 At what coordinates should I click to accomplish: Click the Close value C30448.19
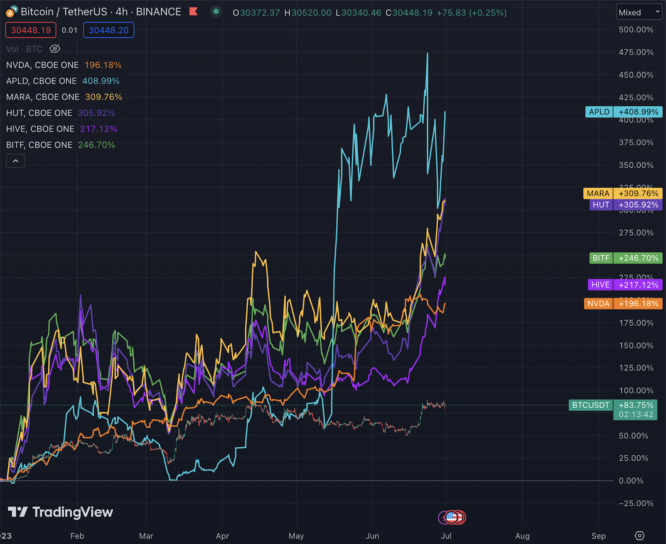409,12
